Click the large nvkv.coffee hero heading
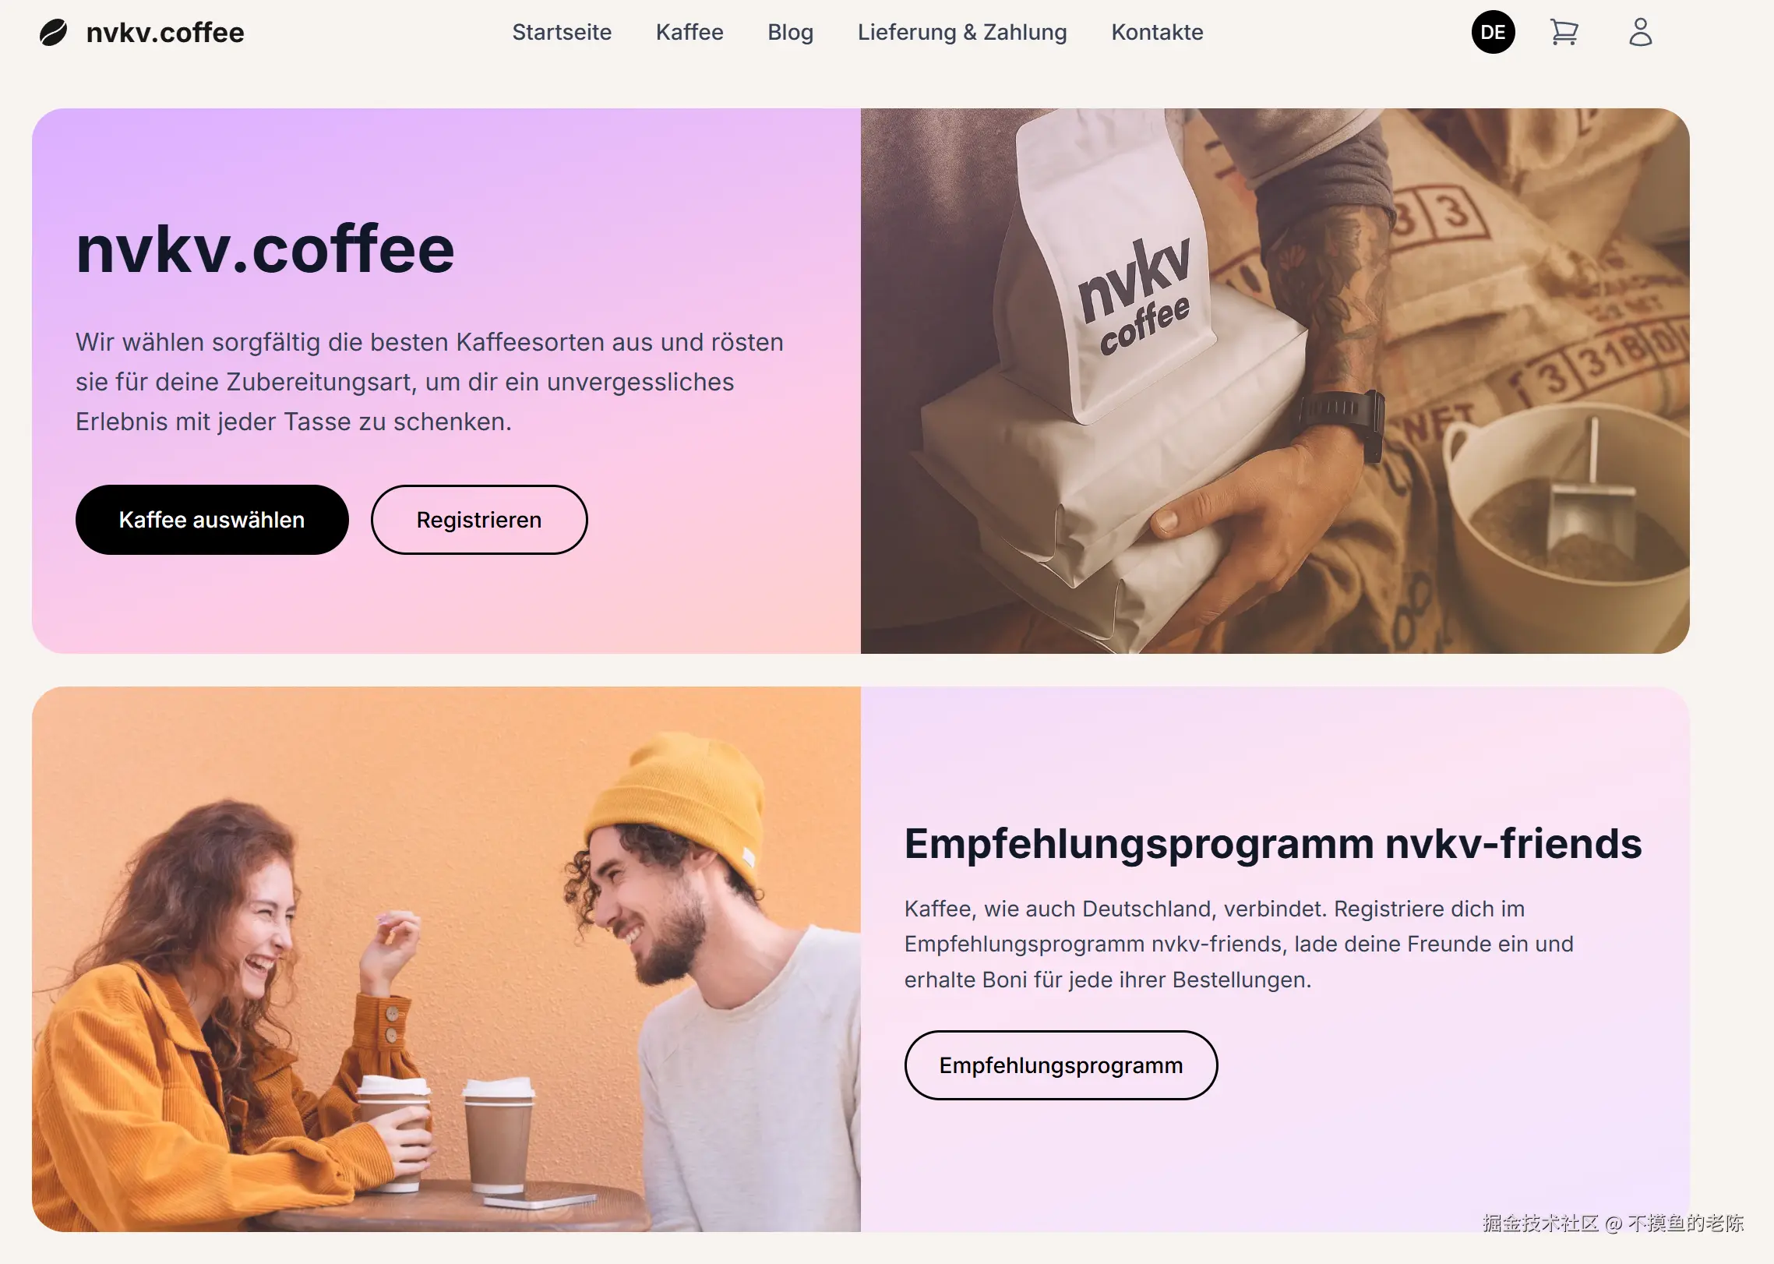 (x=265, y=249)
